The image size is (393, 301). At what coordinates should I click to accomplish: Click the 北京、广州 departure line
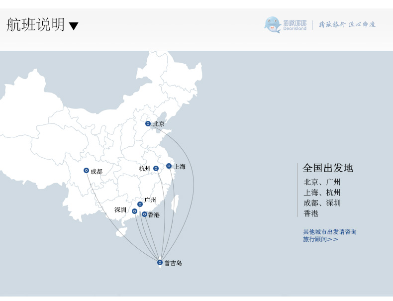[322, 182]
